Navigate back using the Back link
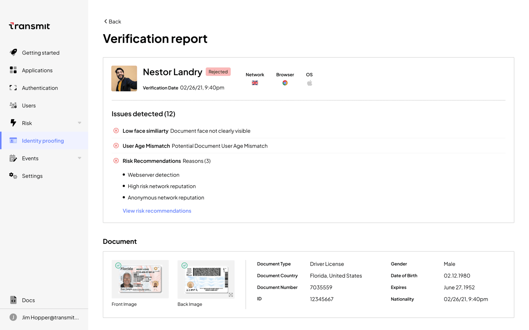The image size is (529, 330). 112,21
